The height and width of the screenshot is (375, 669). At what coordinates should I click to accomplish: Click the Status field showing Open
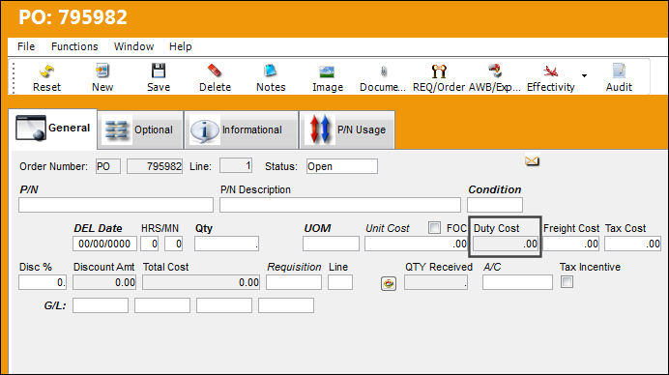pos(342,166)
